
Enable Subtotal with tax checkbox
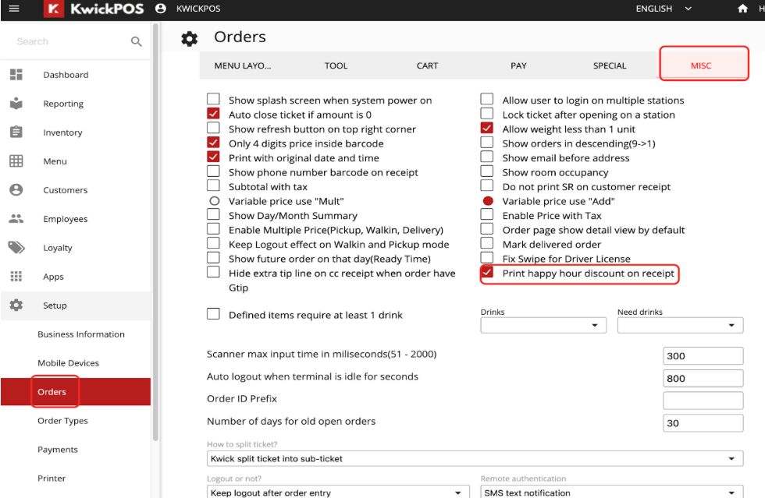(x=213, y=185)
